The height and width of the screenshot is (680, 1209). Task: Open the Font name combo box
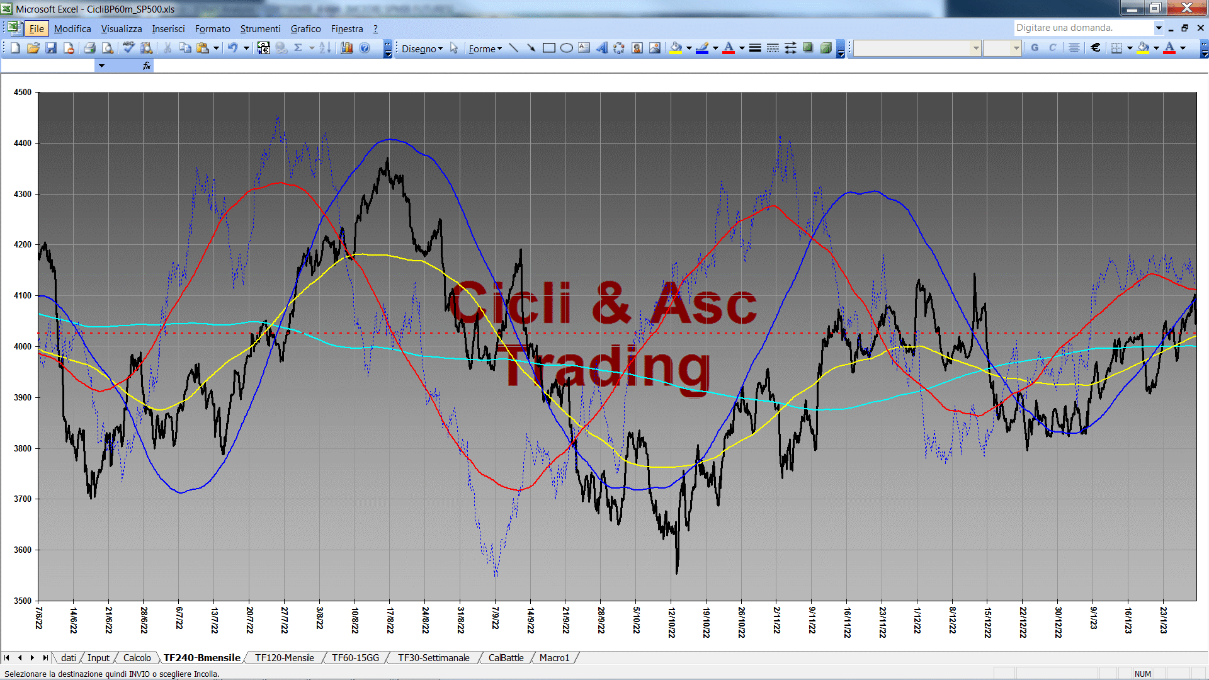pos(917,48)
